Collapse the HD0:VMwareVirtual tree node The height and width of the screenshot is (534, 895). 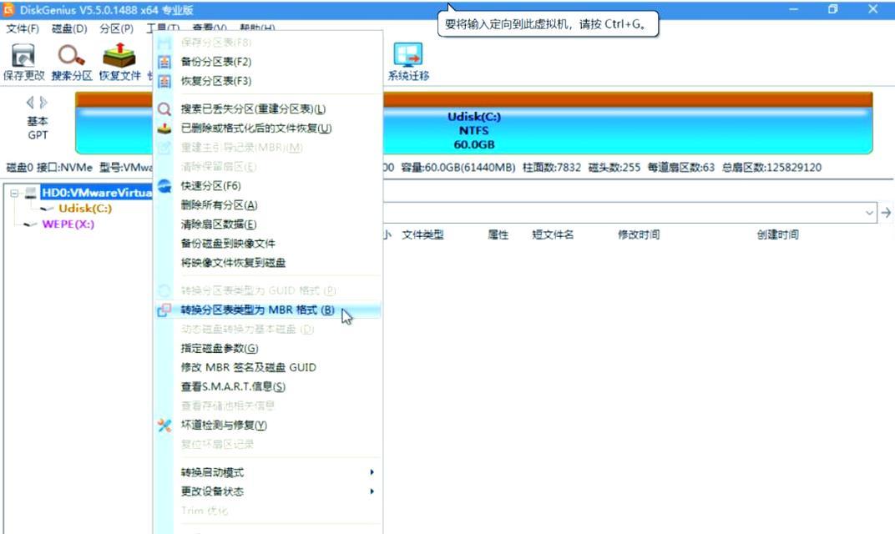[14, 194]
